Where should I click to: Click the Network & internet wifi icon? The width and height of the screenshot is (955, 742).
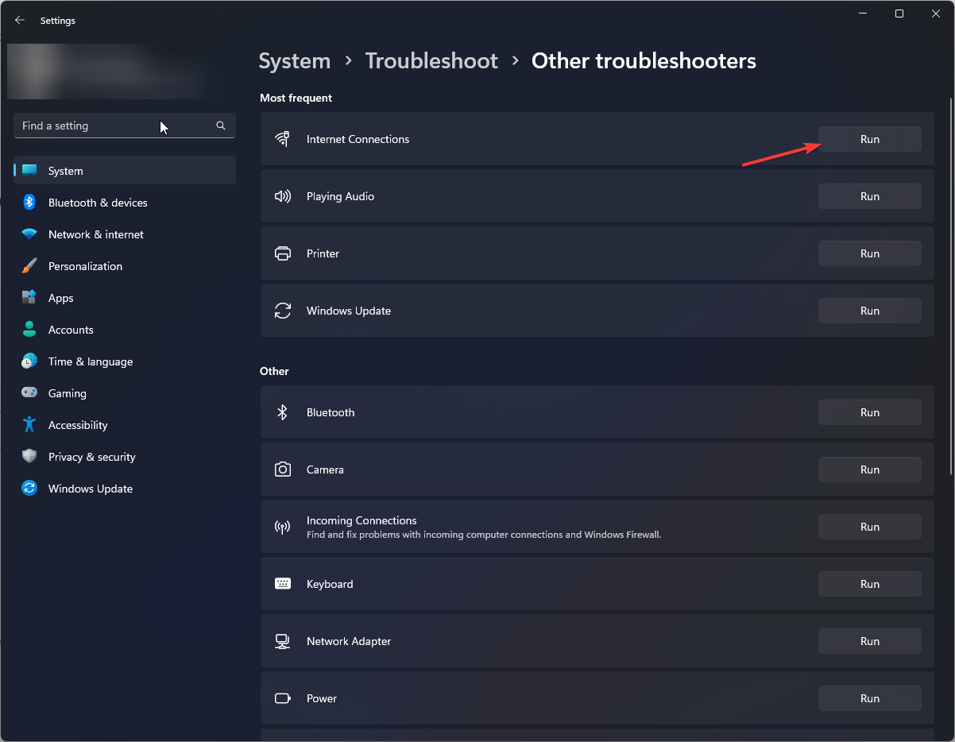click(29, 234)
